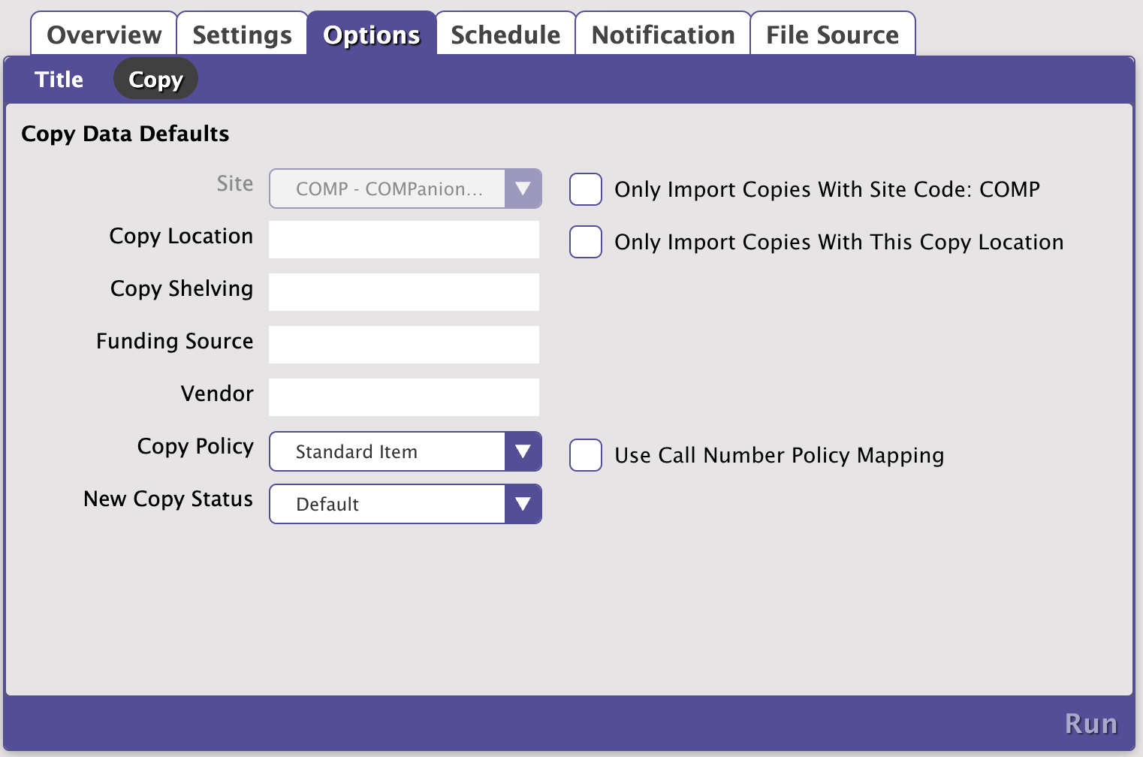Click the Copy Location text field

tap(404, 240)
